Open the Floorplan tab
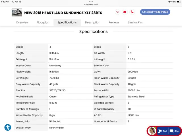182x136 pixels. pos(43,22)
